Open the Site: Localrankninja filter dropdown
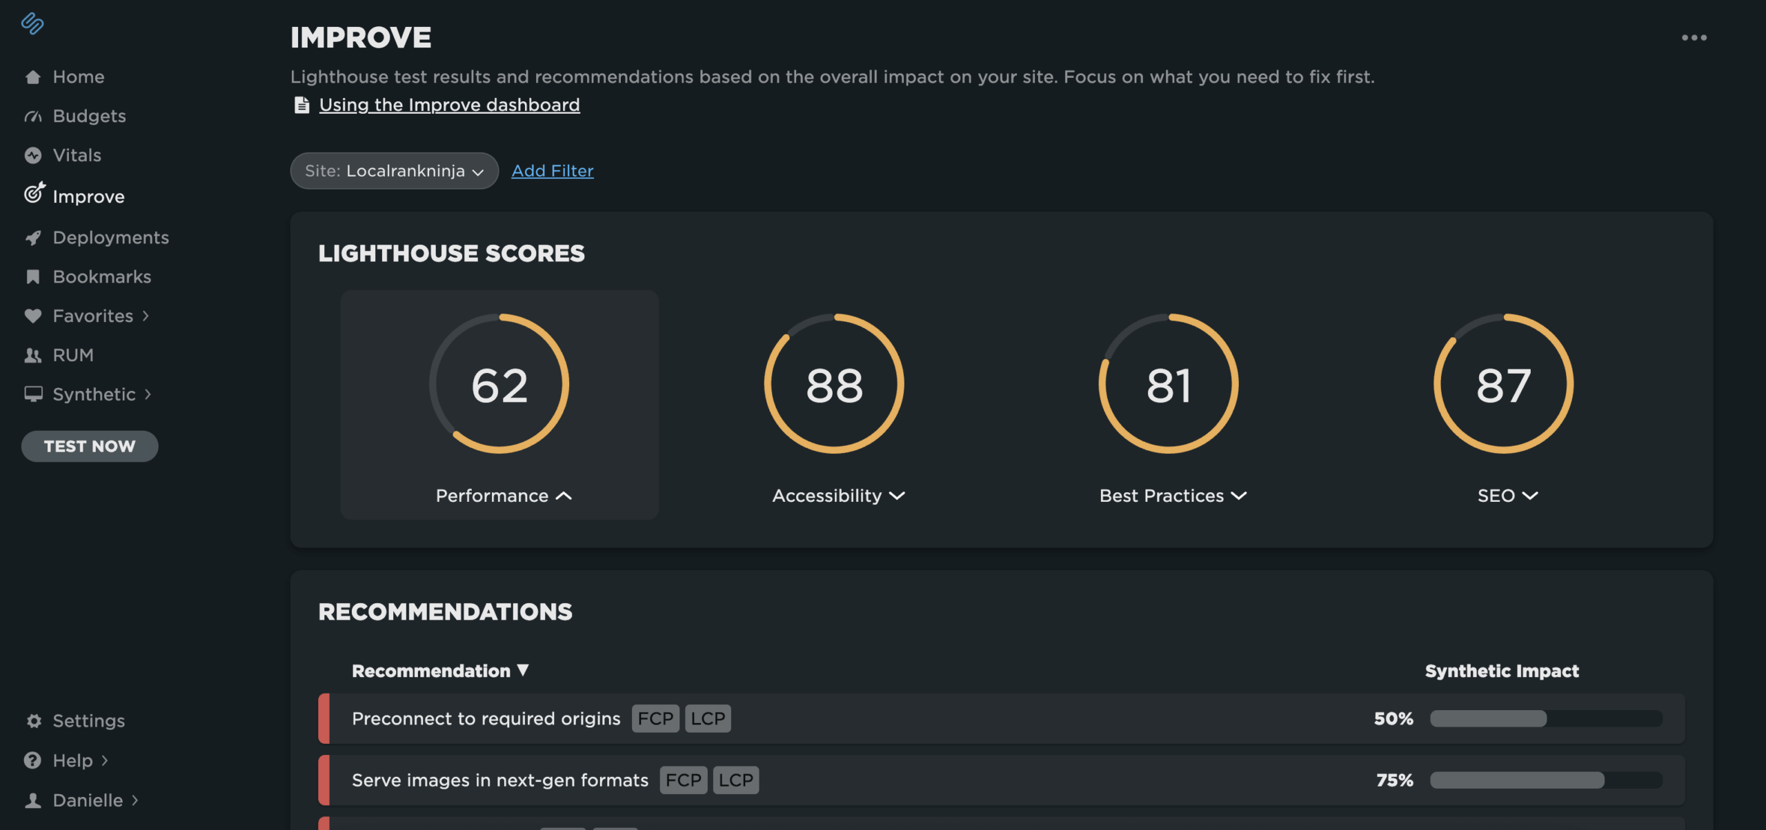Viewport: 1766px width, 830px height. (394, 170)
